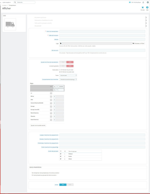Click the Comportement hors tranches label
The image size is (150, 194).
click(x=50, y=79)
